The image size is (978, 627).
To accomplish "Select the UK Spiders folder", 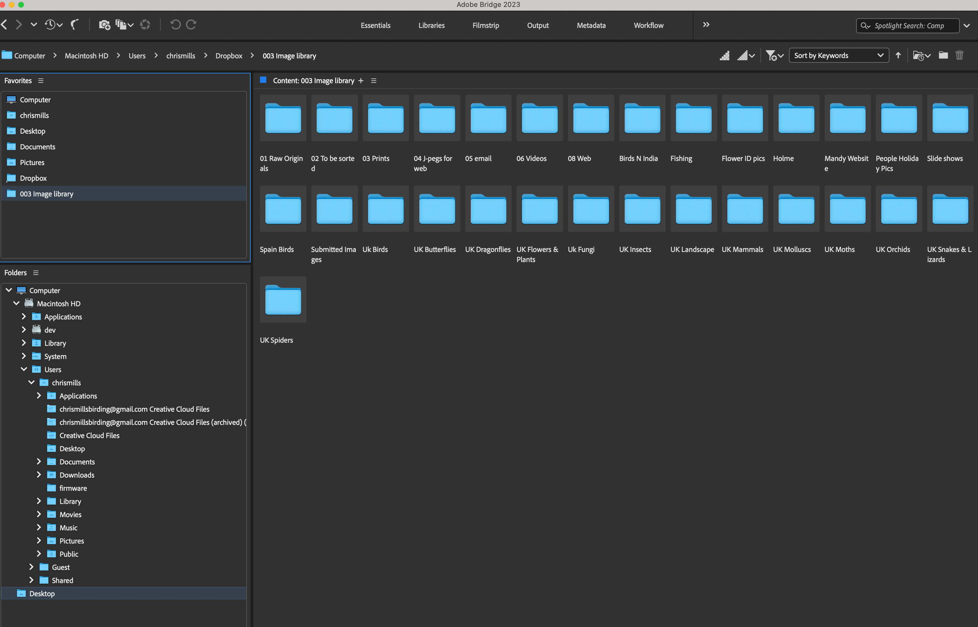I will 283,300.
